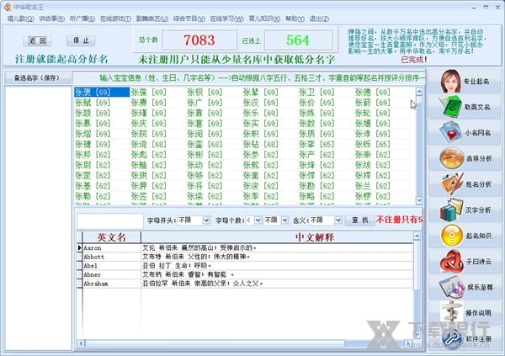Click the 停止 button
The width and height of the screenshot is (505, 356).
pyautogui.click(x=81, y=40)
